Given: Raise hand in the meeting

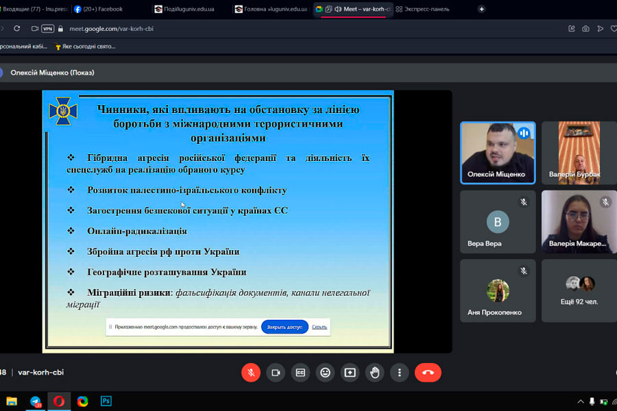Looking at the screenshot, I should click(x=374, y=373).
